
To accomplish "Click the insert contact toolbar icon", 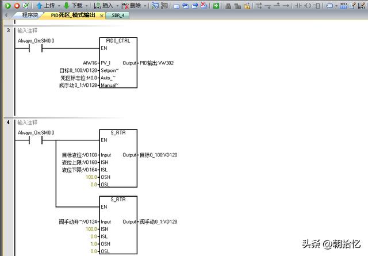I will click(x=299, y=5).
